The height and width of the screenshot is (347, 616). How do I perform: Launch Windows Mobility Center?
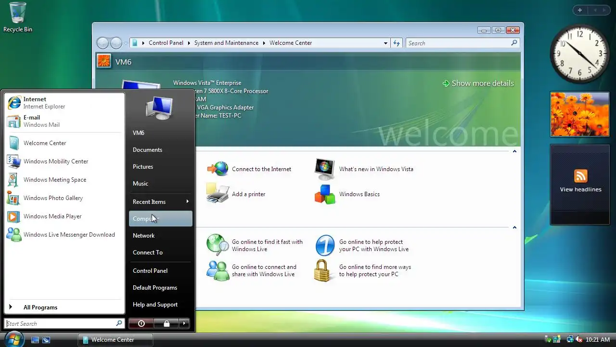click(x=64, y=161)
